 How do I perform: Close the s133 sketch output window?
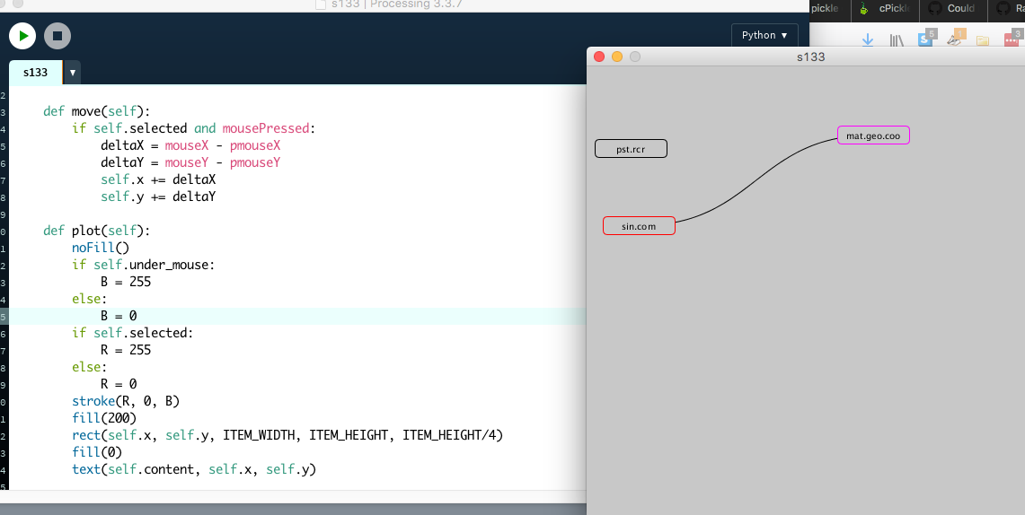point(599,57)
